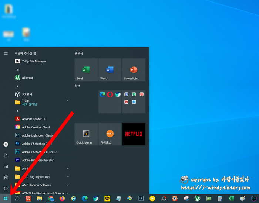
Task: Open Pictures from the Start sidebar
Action: coord(6,166)
